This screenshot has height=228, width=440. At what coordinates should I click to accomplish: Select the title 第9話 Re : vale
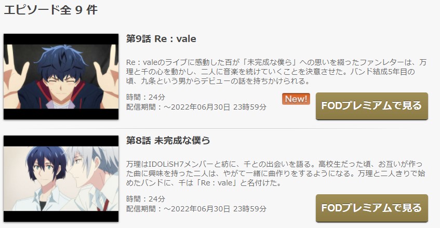coord(161,39)
